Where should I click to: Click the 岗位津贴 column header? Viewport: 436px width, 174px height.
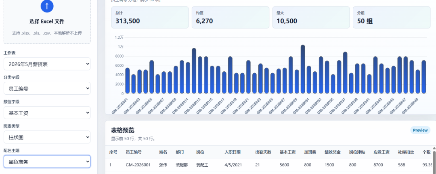click(x=357, y=152)
